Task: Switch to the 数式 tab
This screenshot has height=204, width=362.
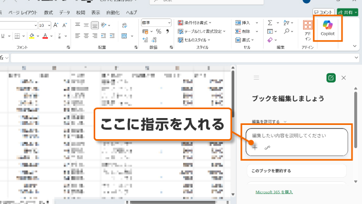Action: 48,13
